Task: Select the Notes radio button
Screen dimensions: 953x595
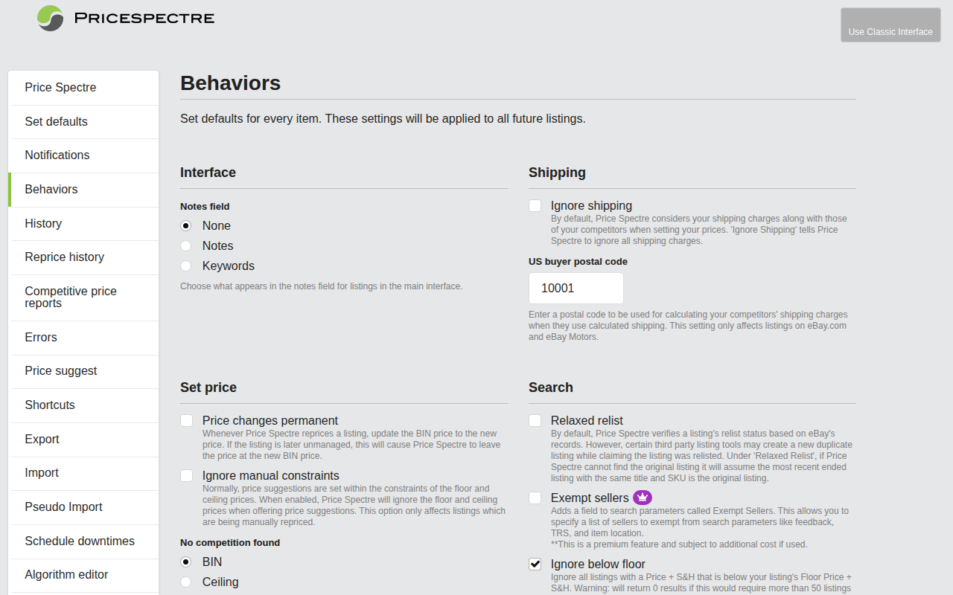Action: [x=185, y=245]
